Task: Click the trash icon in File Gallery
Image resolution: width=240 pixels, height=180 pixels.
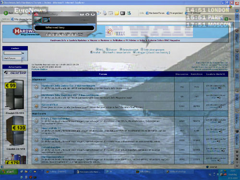Action: click(55, 34)
